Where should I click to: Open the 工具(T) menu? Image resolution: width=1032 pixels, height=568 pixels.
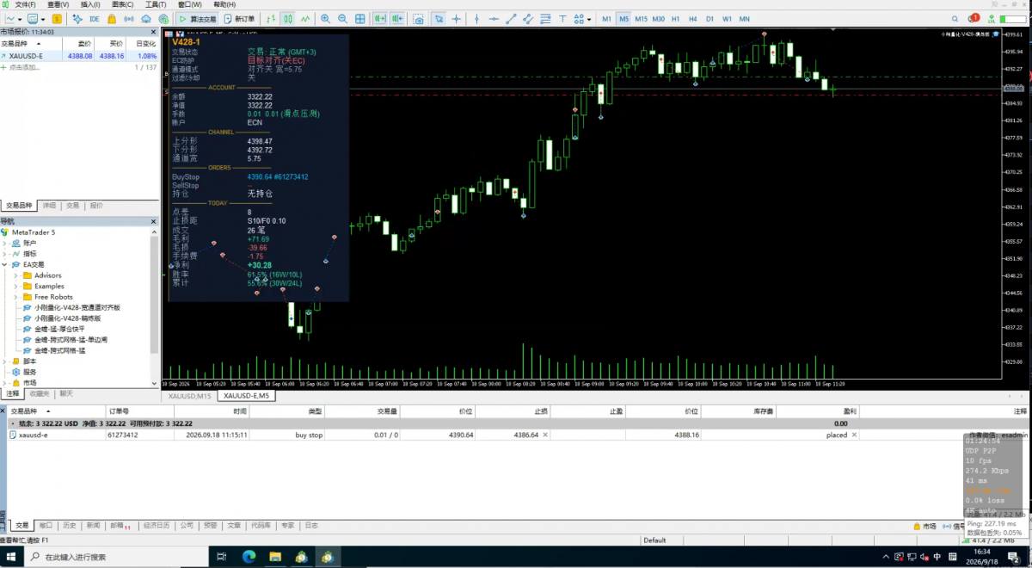(x=155, y=4)
